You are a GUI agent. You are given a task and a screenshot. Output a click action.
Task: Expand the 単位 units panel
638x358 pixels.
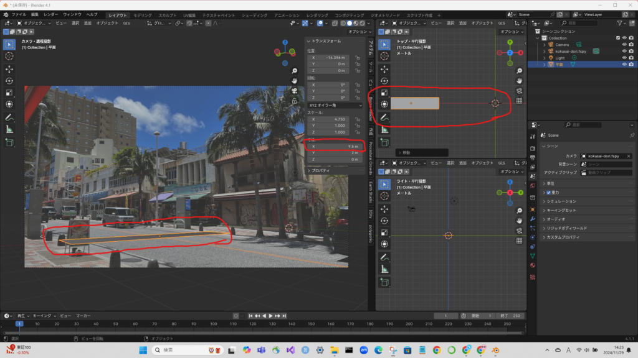(550, 183)
